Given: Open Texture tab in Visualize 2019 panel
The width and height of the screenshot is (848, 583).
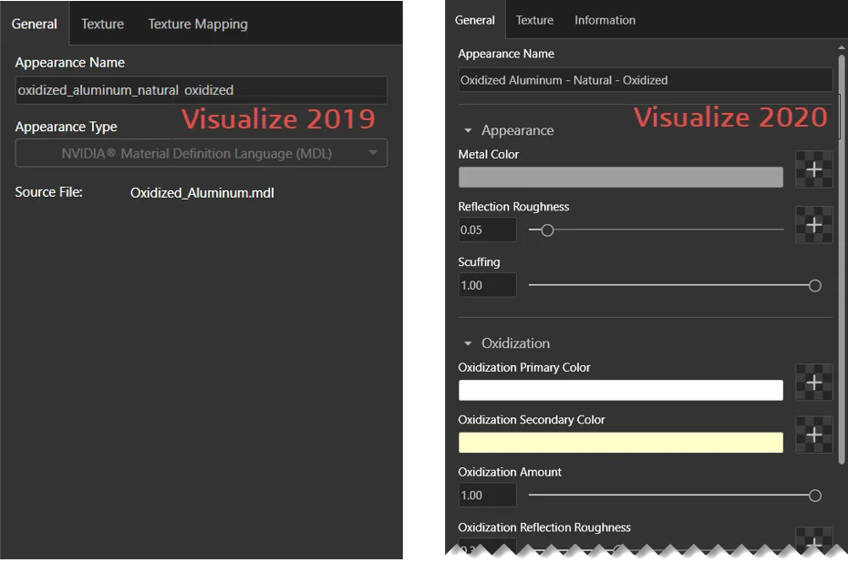Looking at the screenshot, I should (x=102, y=24).
